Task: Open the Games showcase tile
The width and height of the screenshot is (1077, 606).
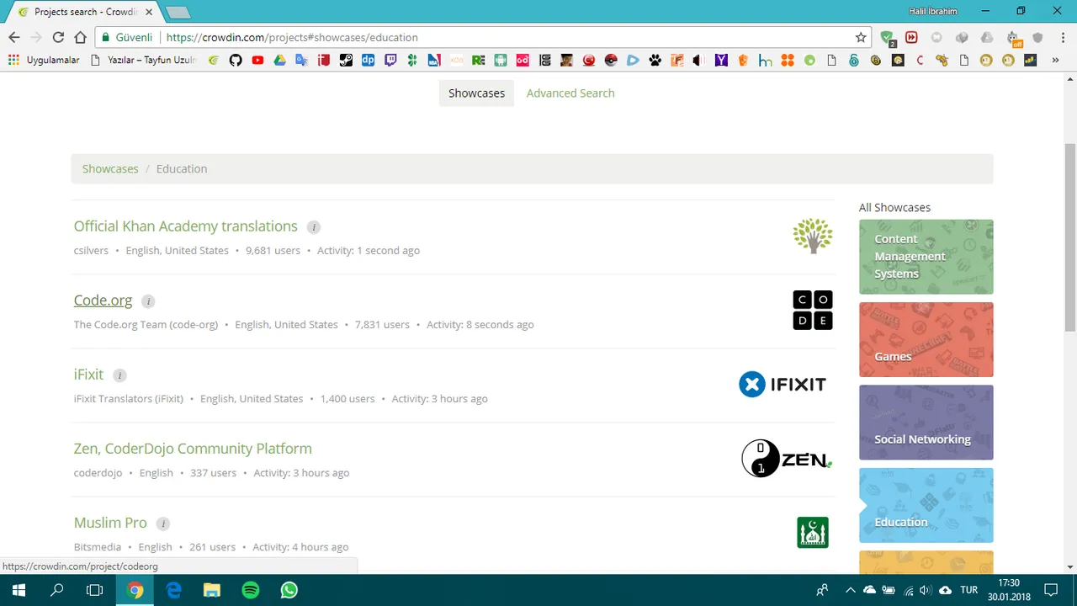Action: 926,340
